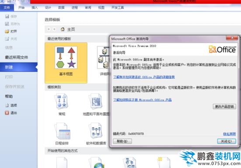Open 最近所用文件 in sidebar

(17, 57)
